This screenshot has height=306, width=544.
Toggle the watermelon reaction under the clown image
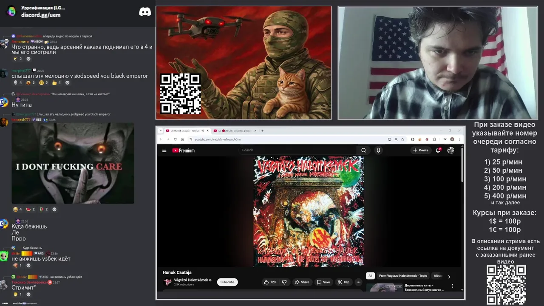point(31,209)
